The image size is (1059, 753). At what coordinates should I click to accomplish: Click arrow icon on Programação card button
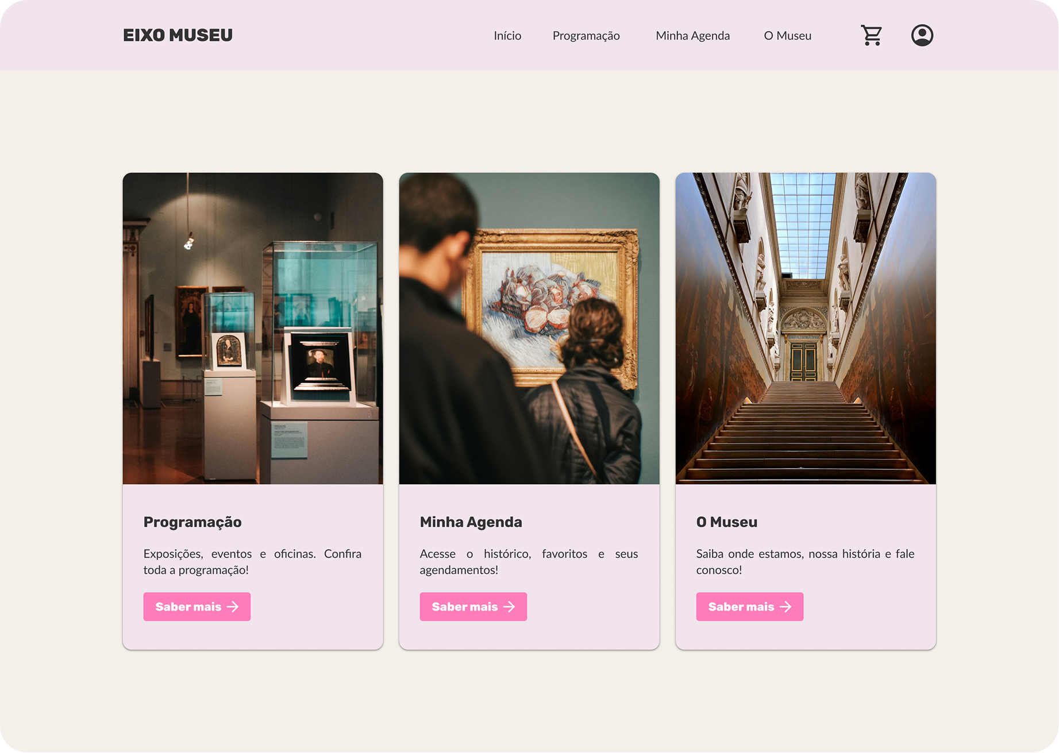(233, 607)
